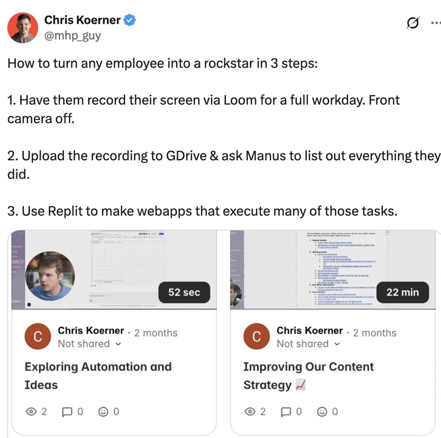Image resolution: width=441 pixels, height=438 pixels.
Task: Open the 22 min Loom video thumbnail
Action: [x=333, y=269]
